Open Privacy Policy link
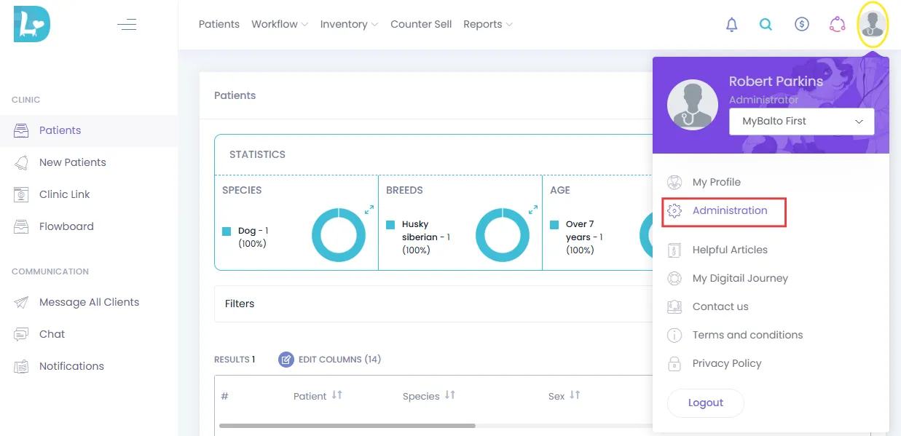 727,363
